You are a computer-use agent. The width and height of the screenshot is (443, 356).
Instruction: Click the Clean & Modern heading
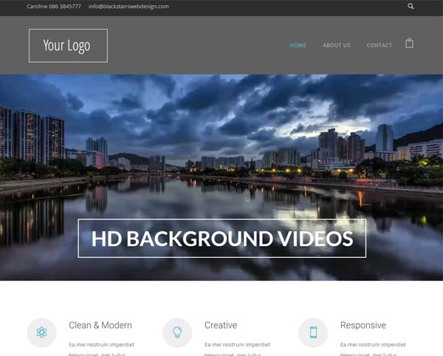[100, 325]
